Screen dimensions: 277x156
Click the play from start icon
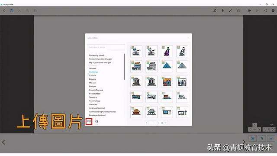click(x=249, y=10)
